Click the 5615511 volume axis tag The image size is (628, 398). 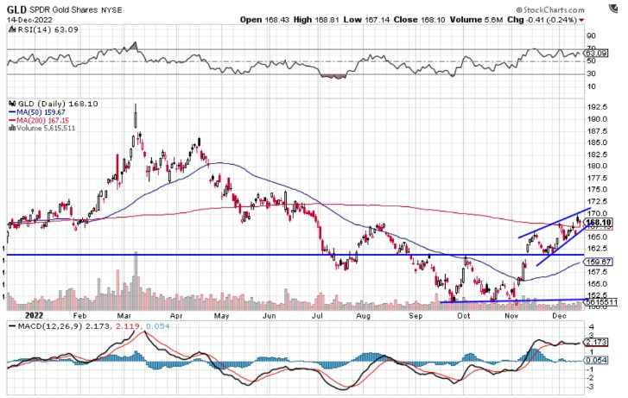[x=600, y=302]
